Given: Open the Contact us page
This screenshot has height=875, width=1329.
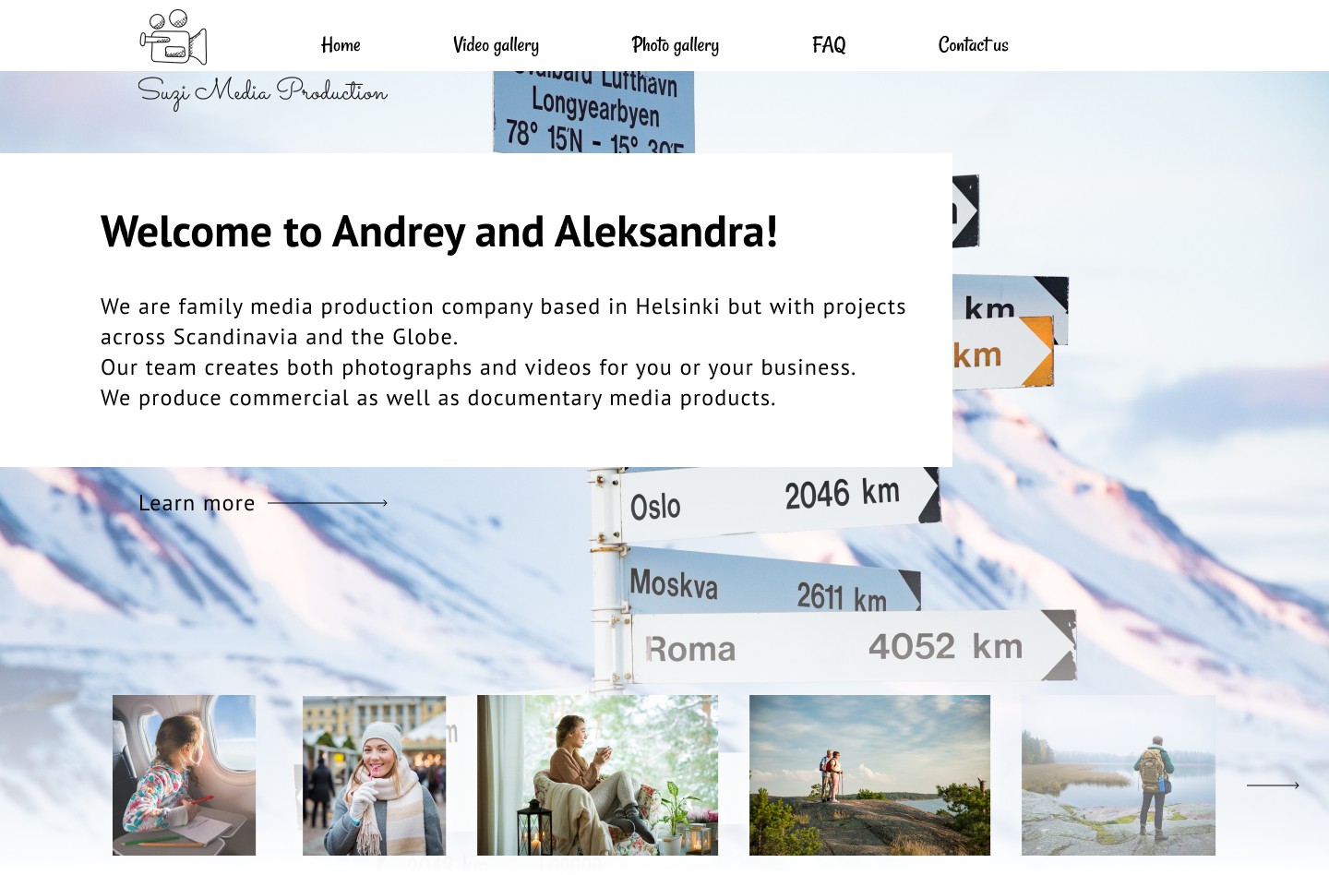Looking at the screenshot, I should 973,44.
